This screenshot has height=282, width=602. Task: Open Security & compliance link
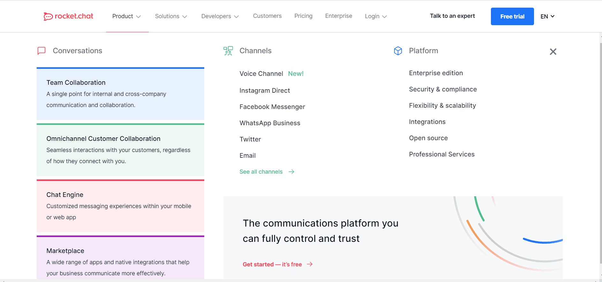point(443,89)
